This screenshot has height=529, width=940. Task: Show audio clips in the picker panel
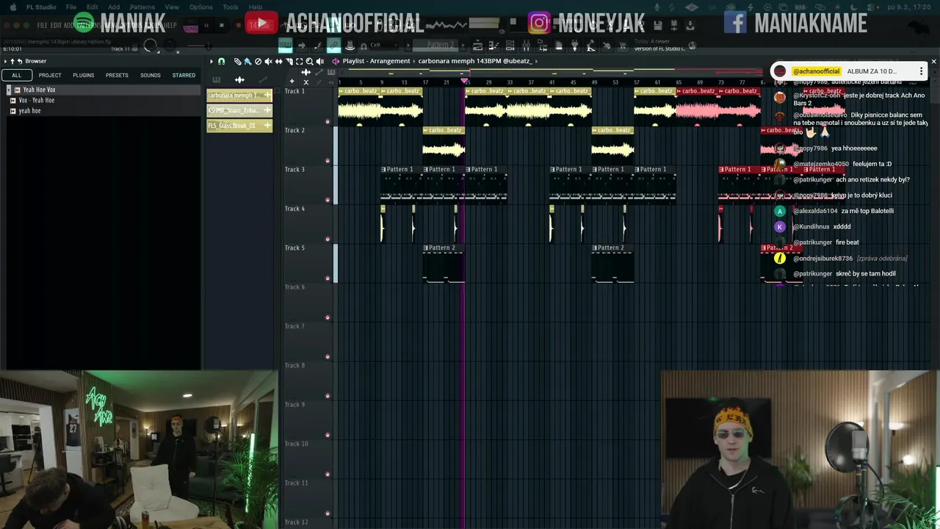[239, 80]
